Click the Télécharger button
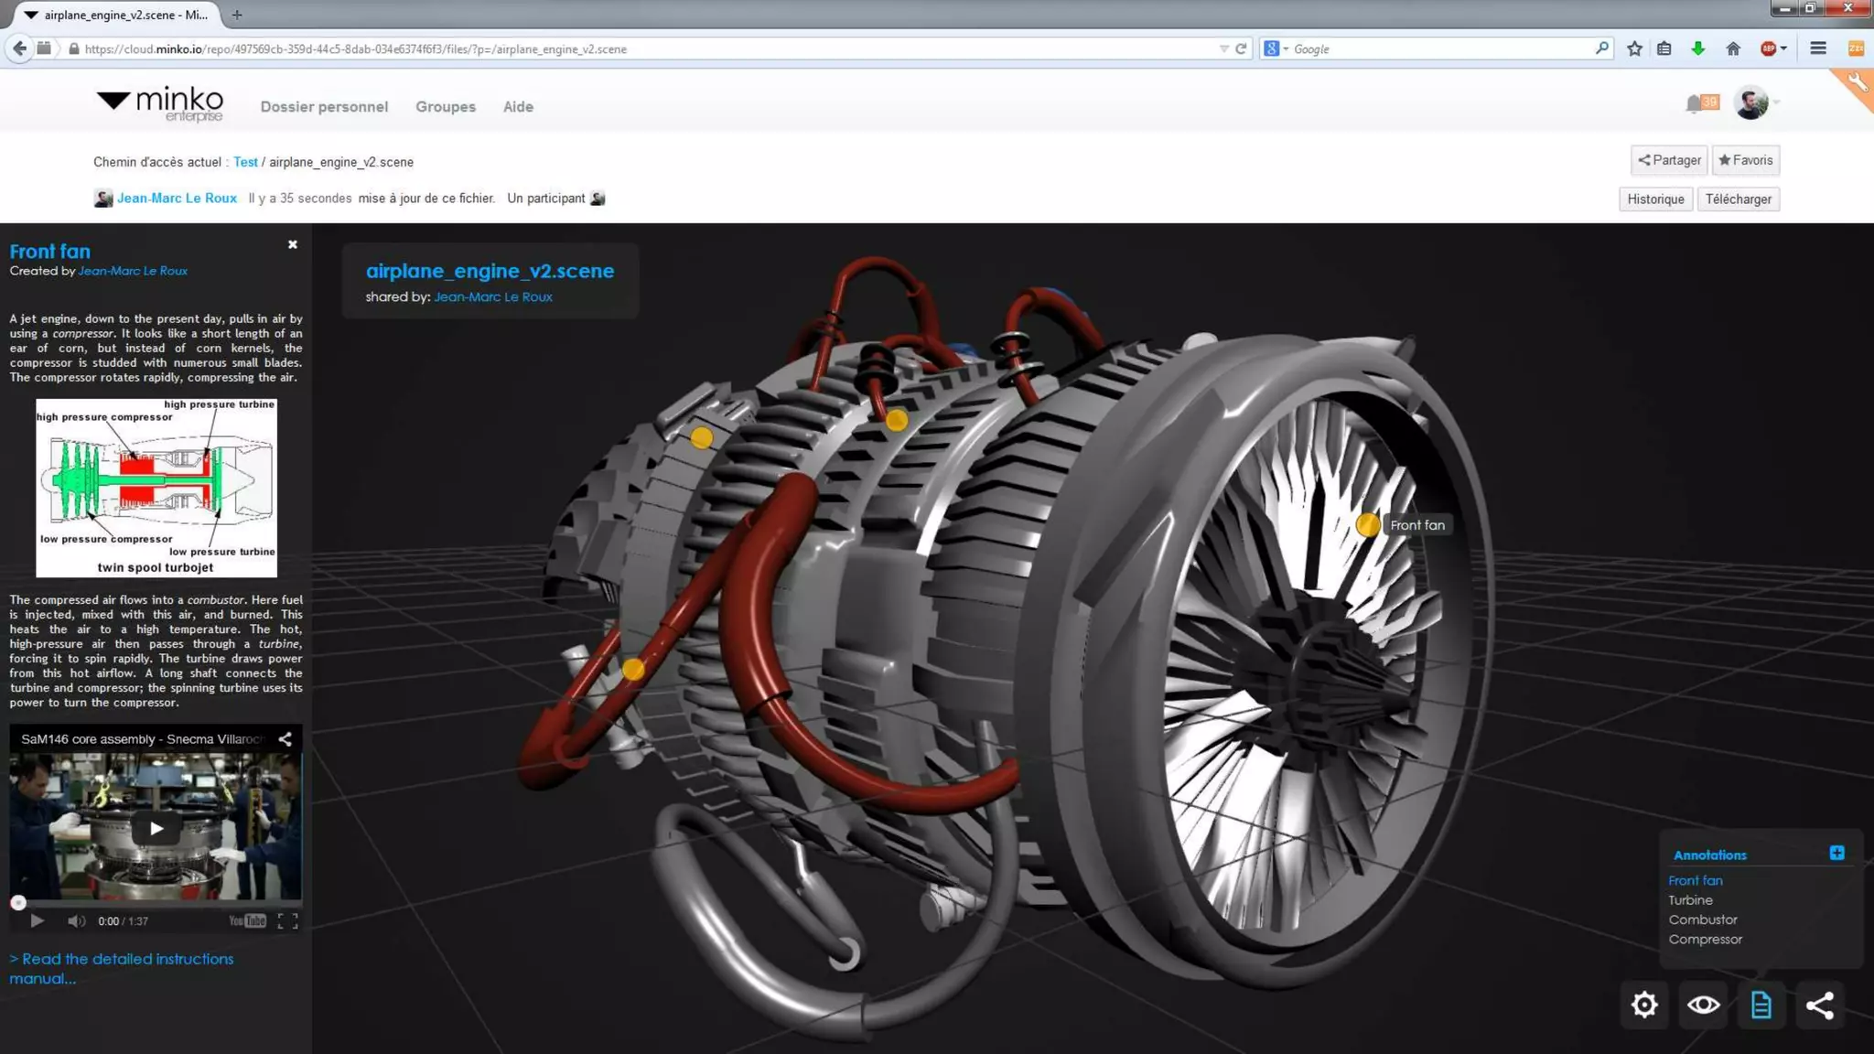 click(1738, 199)
